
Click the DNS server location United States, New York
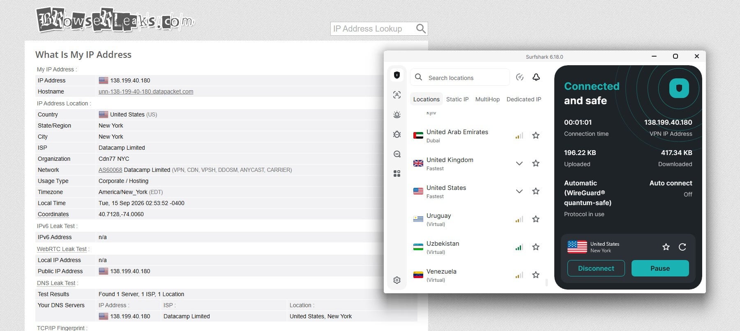click(x=320, y=316)
